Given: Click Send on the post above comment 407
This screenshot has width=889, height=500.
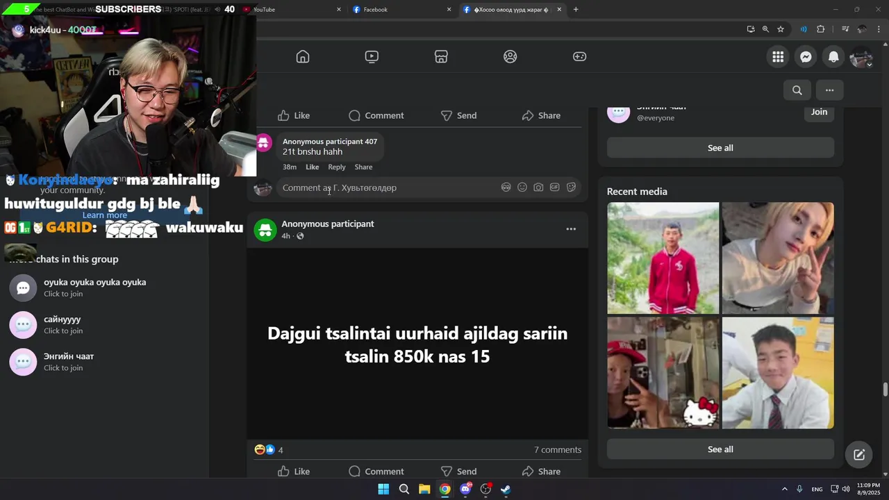Looking at the screenshot, I should point(458,115).
